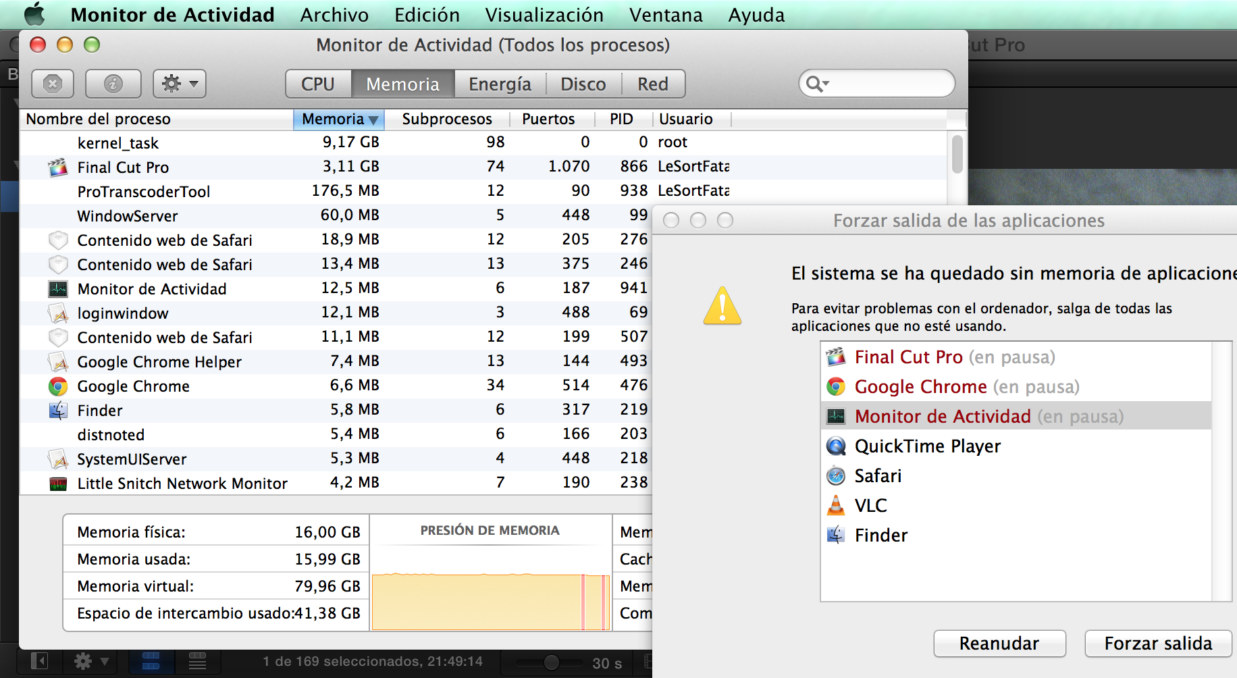Click the Memoria usada value 15,99 GB
Screen dimensions: 1237x678
point(327,559)
